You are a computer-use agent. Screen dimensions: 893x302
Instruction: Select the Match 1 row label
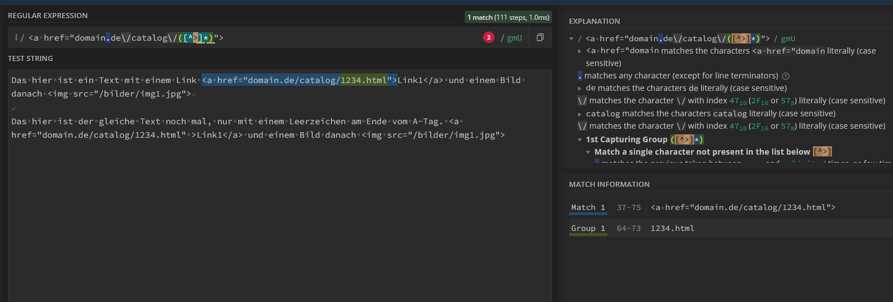[x=588, y=208]
